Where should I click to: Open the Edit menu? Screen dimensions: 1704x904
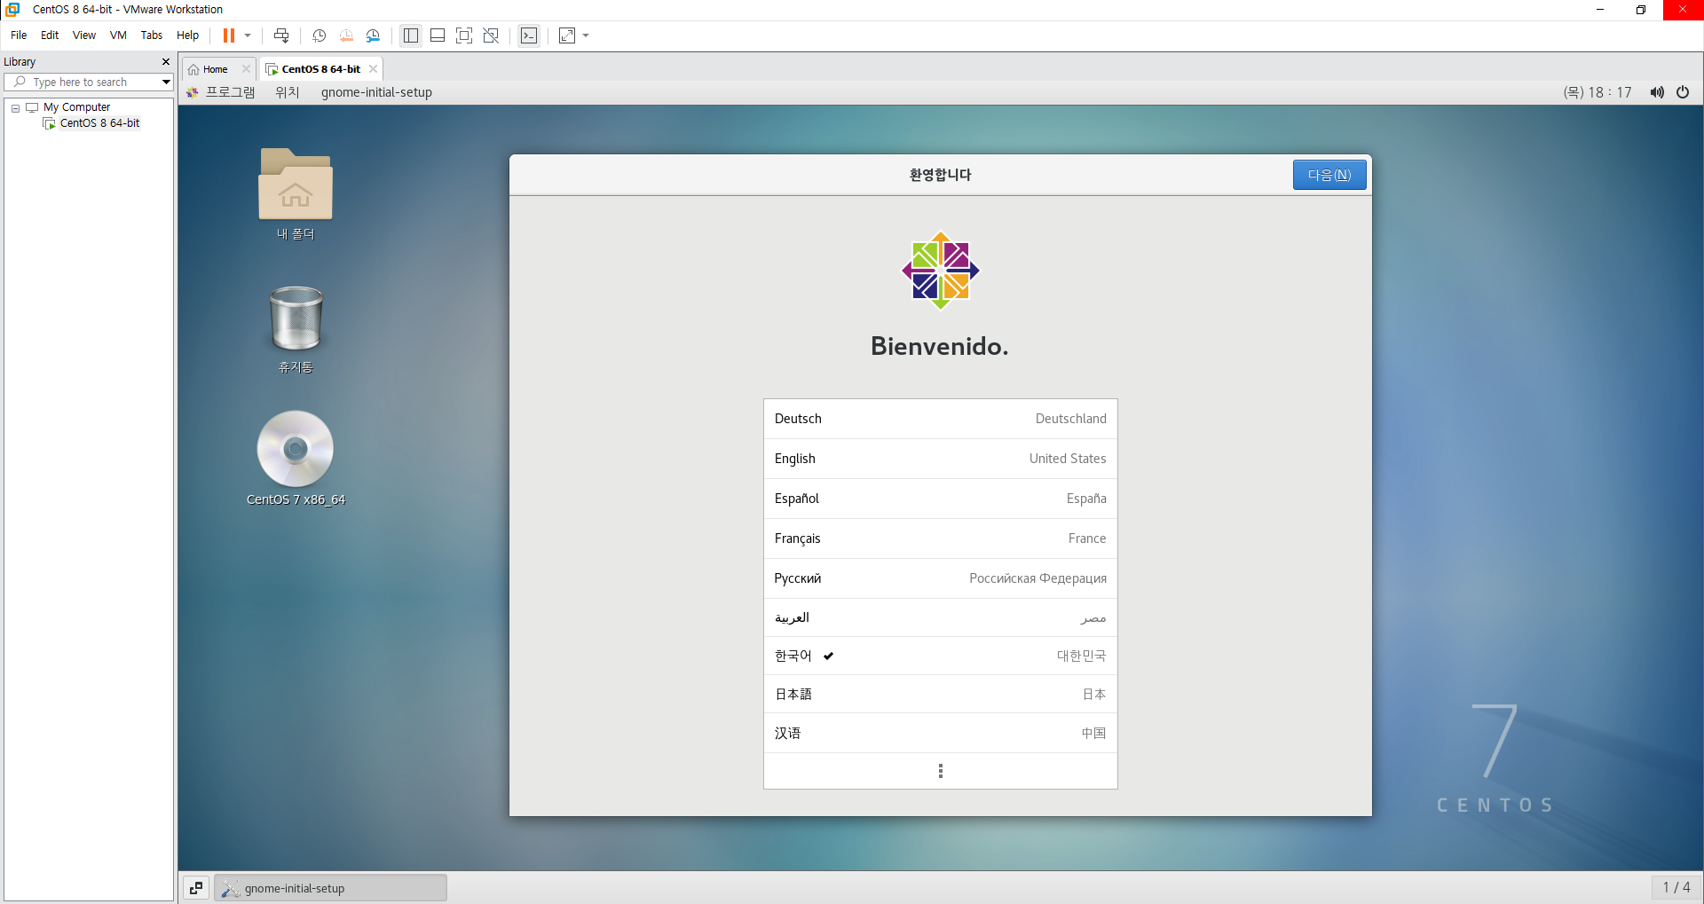50,35
